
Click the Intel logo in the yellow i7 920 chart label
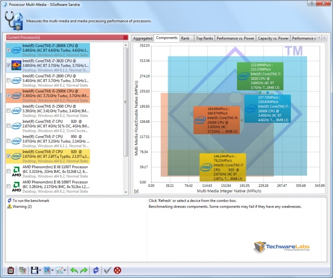coord(206,167)
